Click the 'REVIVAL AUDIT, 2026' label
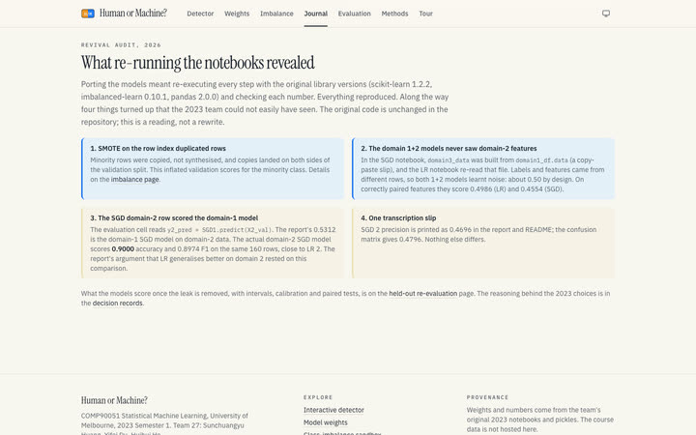Screen dimensions: 696x435 (x=121, y=44)
